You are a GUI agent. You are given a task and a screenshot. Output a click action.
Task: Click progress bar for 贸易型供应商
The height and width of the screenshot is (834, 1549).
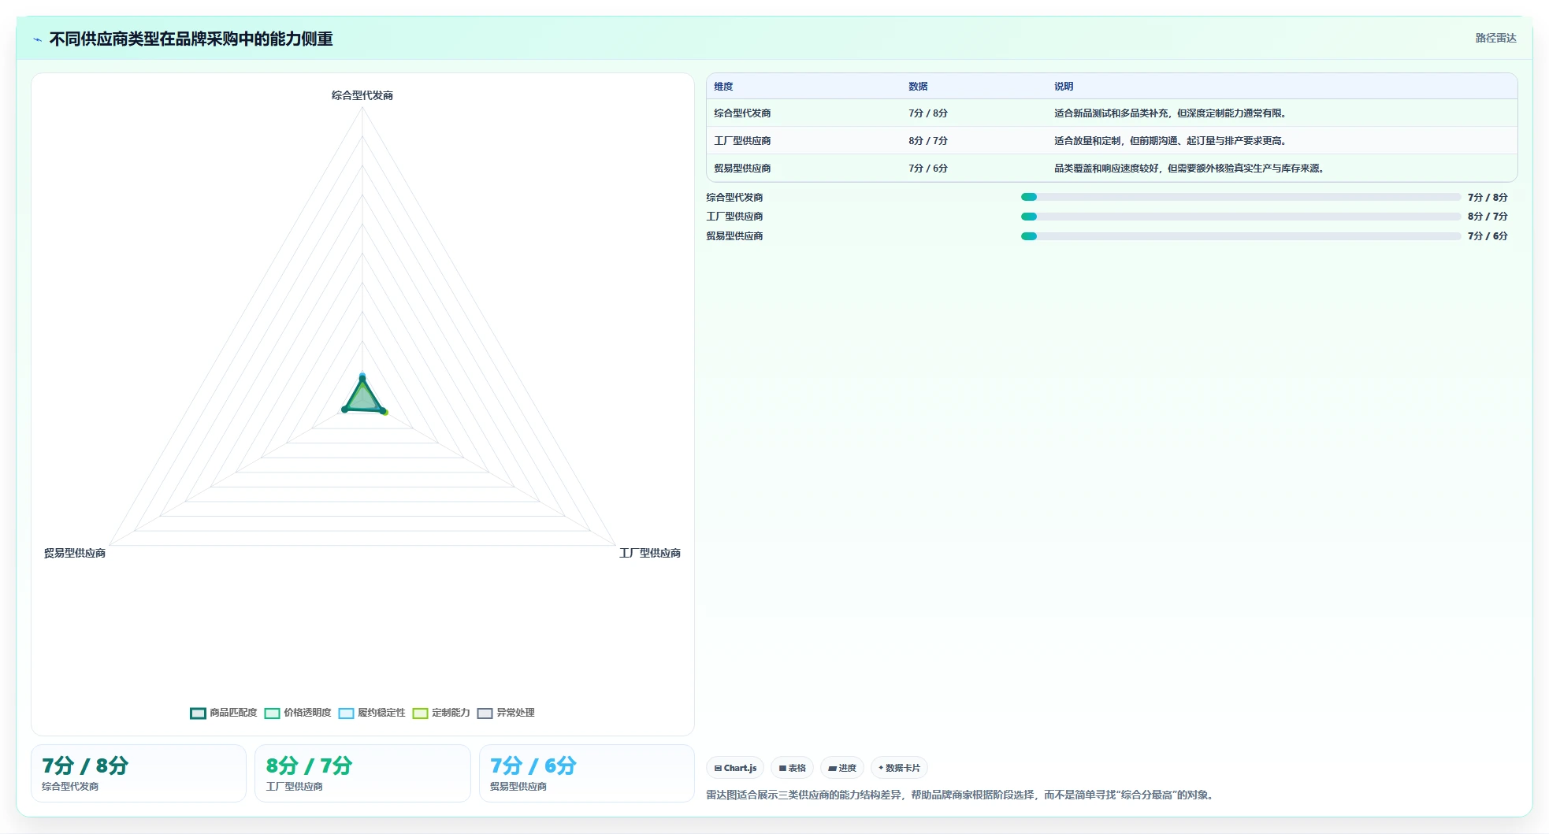(1241, 236)
